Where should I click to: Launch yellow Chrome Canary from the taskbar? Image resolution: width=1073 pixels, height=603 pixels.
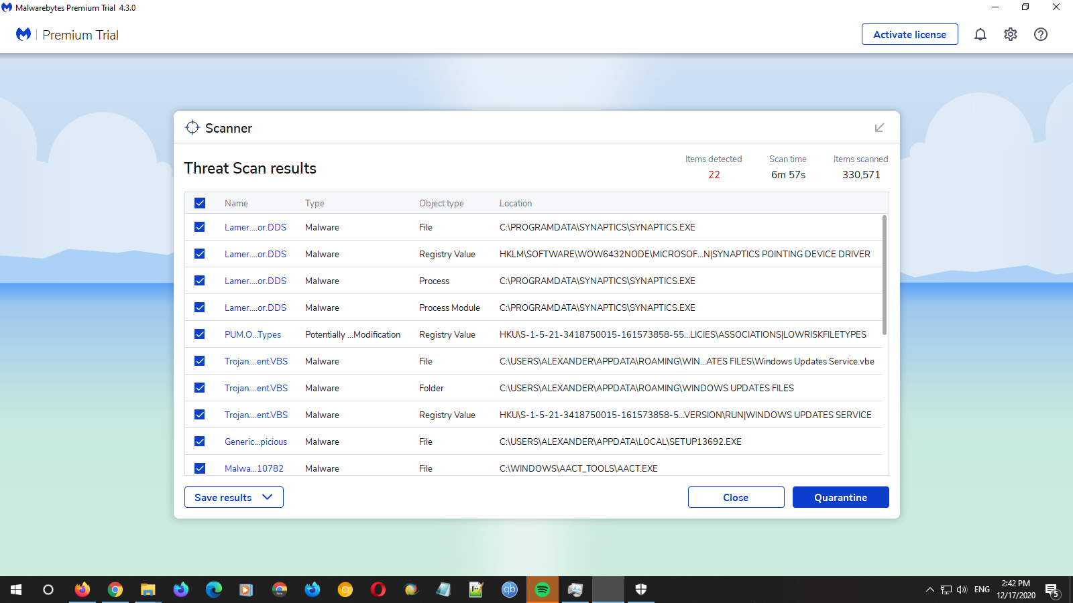(x=345, y=590)
